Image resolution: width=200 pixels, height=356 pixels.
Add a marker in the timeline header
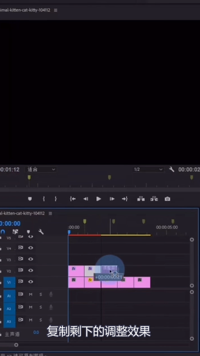[x=28, y=232]
